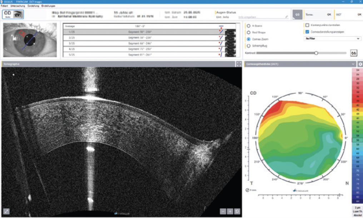Select the A-Scans radio button

click(x=249, y=26)
